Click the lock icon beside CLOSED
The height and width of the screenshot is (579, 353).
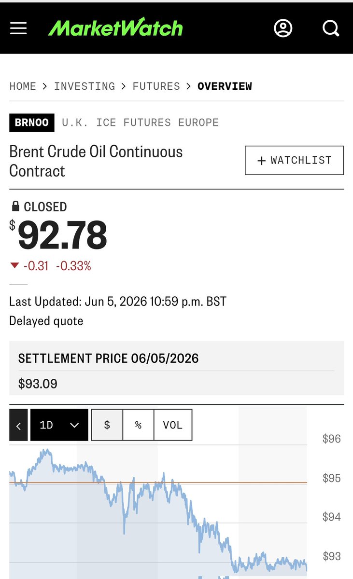(15, 207)
